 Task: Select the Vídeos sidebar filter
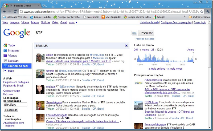click(x=12, y=55)
